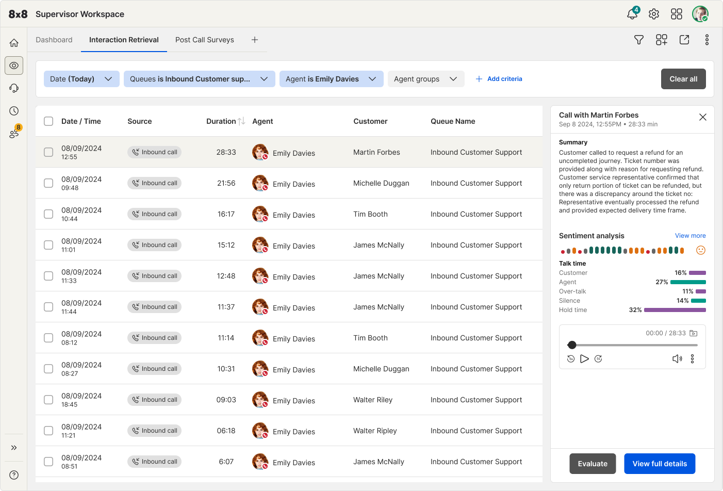Play the call recording
723x491 pixels.
pyautogui.click(x=584, y=359)
